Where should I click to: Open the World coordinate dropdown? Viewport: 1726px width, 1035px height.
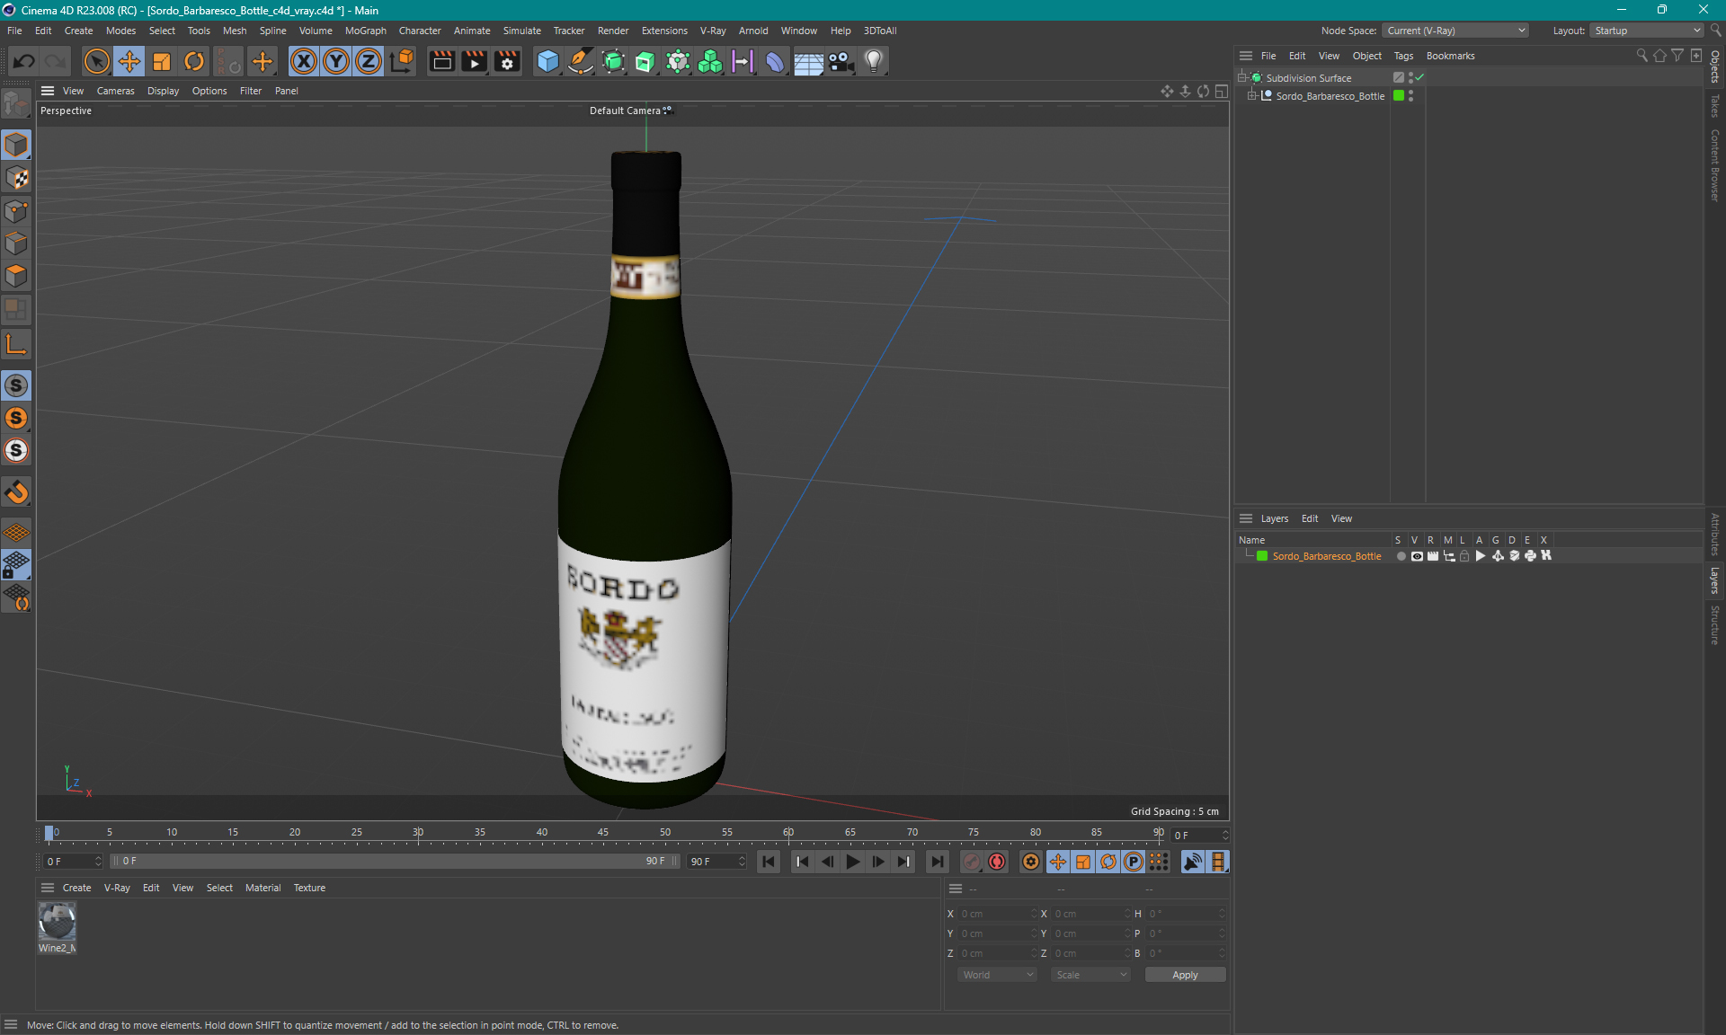tap(997, 975)
